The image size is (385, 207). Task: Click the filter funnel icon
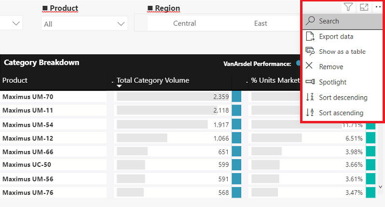[348, 7]
